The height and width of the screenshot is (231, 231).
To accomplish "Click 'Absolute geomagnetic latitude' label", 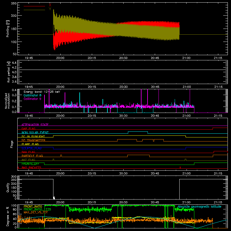I will 200,206.
